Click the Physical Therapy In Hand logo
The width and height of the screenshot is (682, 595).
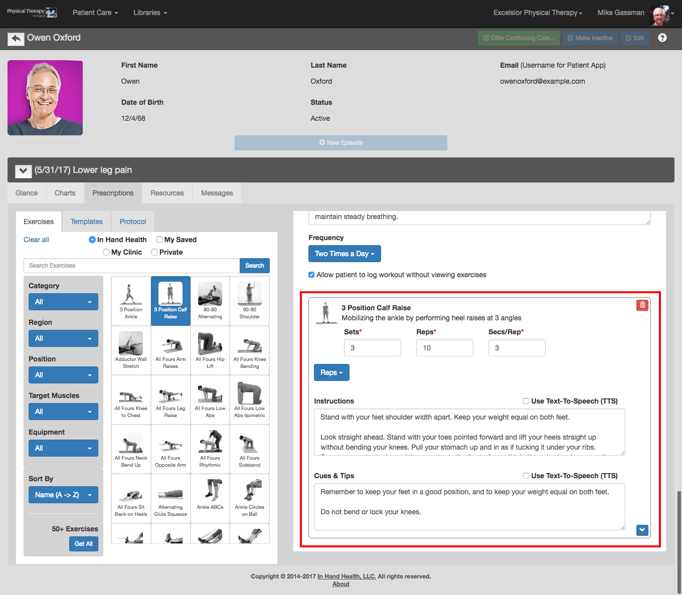coord(32,13)
